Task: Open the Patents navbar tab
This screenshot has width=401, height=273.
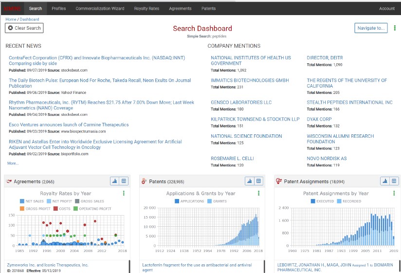Action: click(x=208, y=8)
